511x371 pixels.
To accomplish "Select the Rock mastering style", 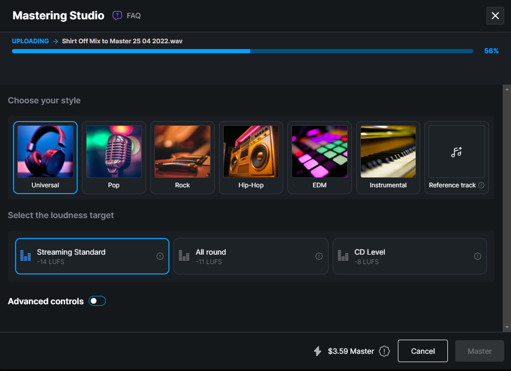I will click(x=182, y=157).
